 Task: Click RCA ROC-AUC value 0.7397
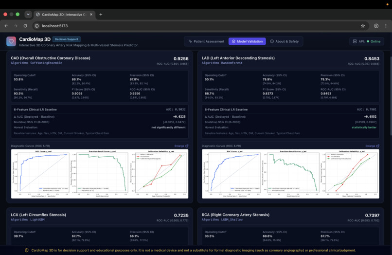[372, 215]
